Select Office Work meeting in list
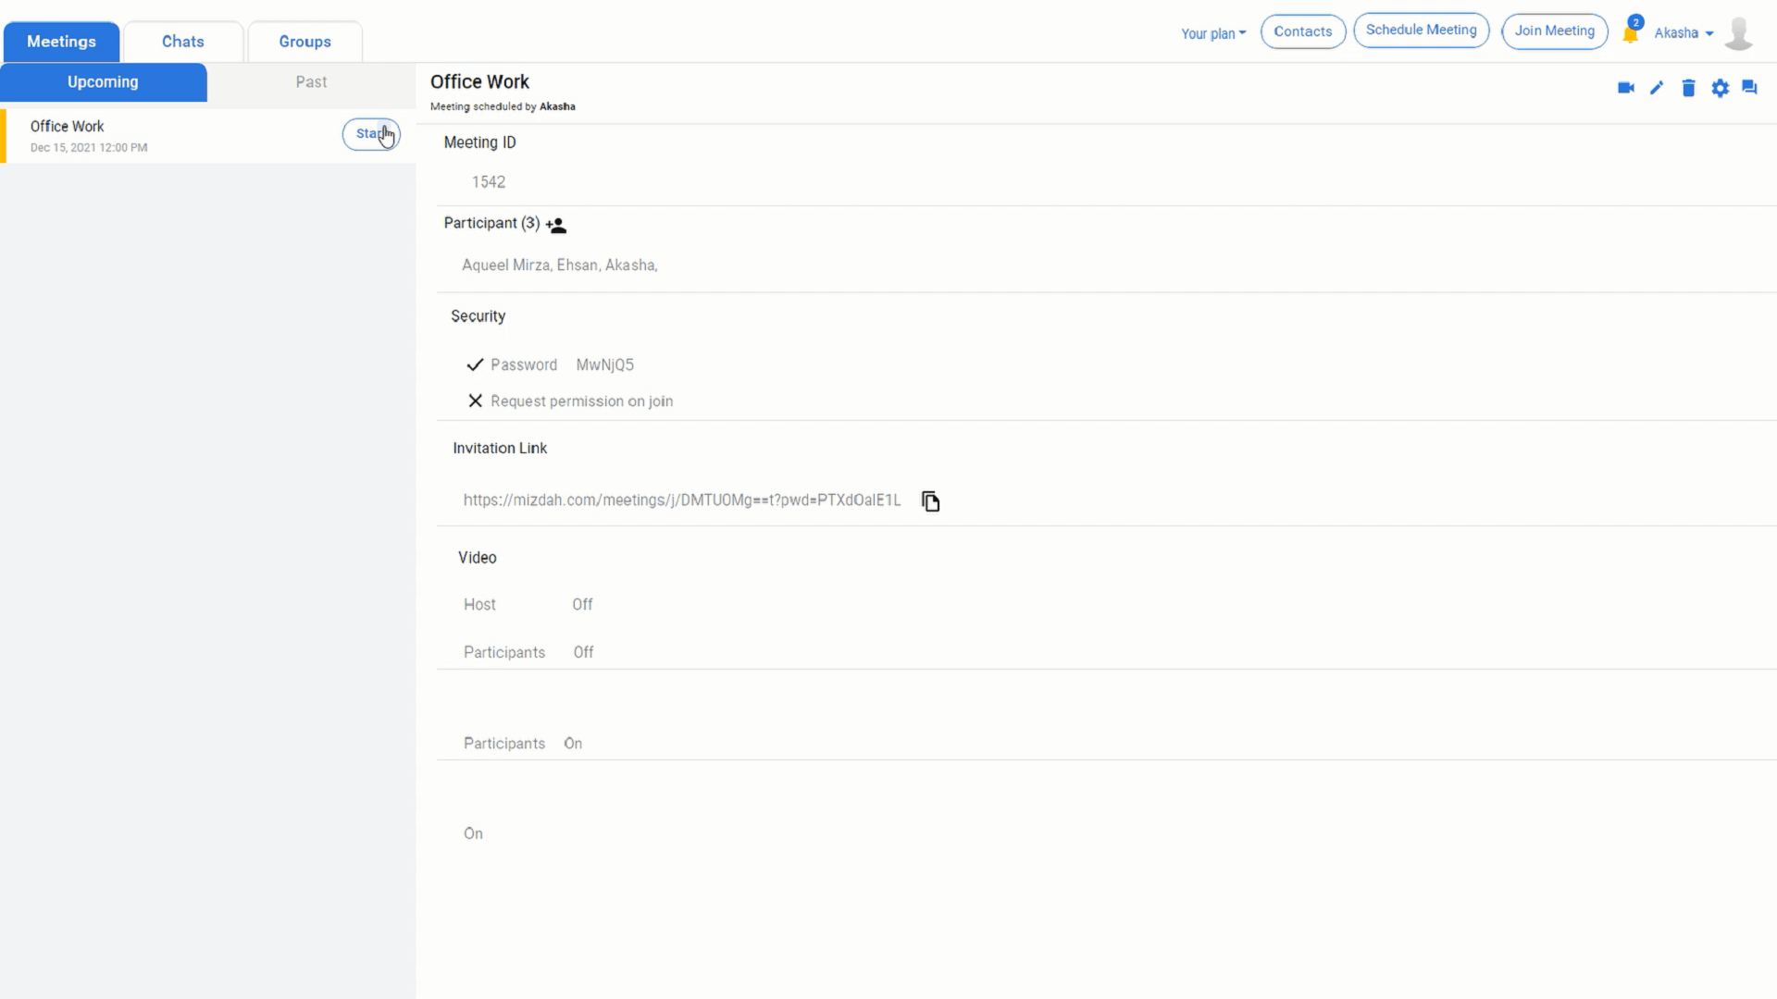This screenshot has height=999, width=1777. click(208, 136)
